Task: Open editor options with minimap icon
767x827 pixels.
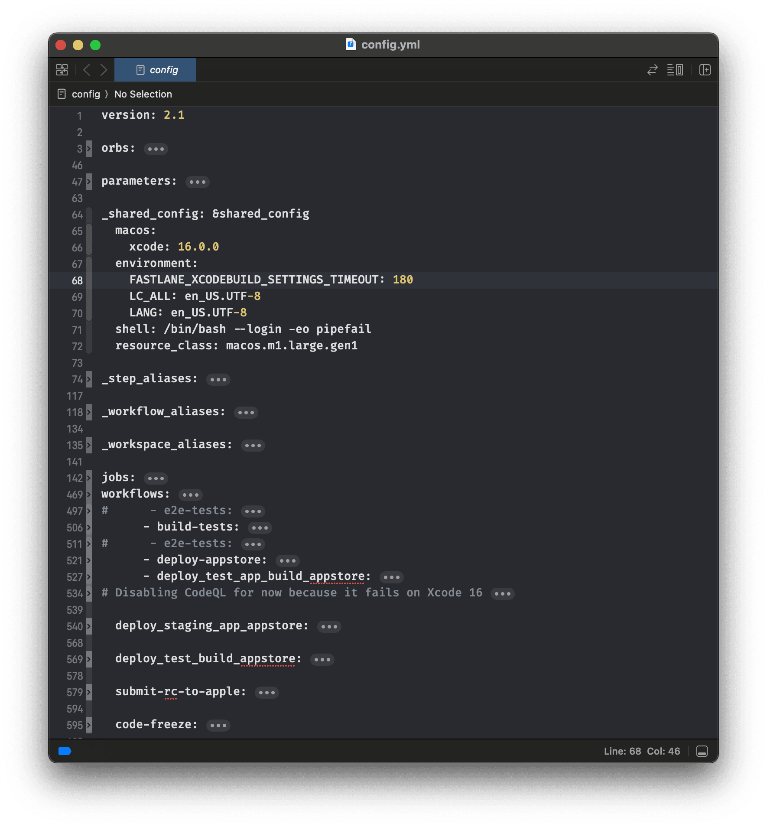Action: [675, 70]
